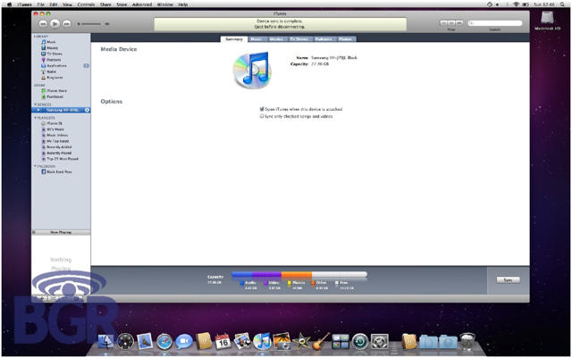Open Safari from the dock
Screen dimensions: 572x358
pos(165,341)
